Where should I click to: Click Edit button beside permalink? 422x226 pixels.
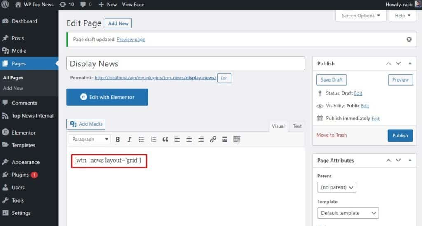point(224,78)
